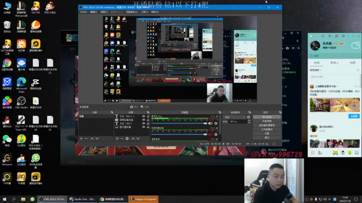The image size is (362, 203).
Task: Open transition properties gear next to transition dropdown
Action: tap(248, 117)
